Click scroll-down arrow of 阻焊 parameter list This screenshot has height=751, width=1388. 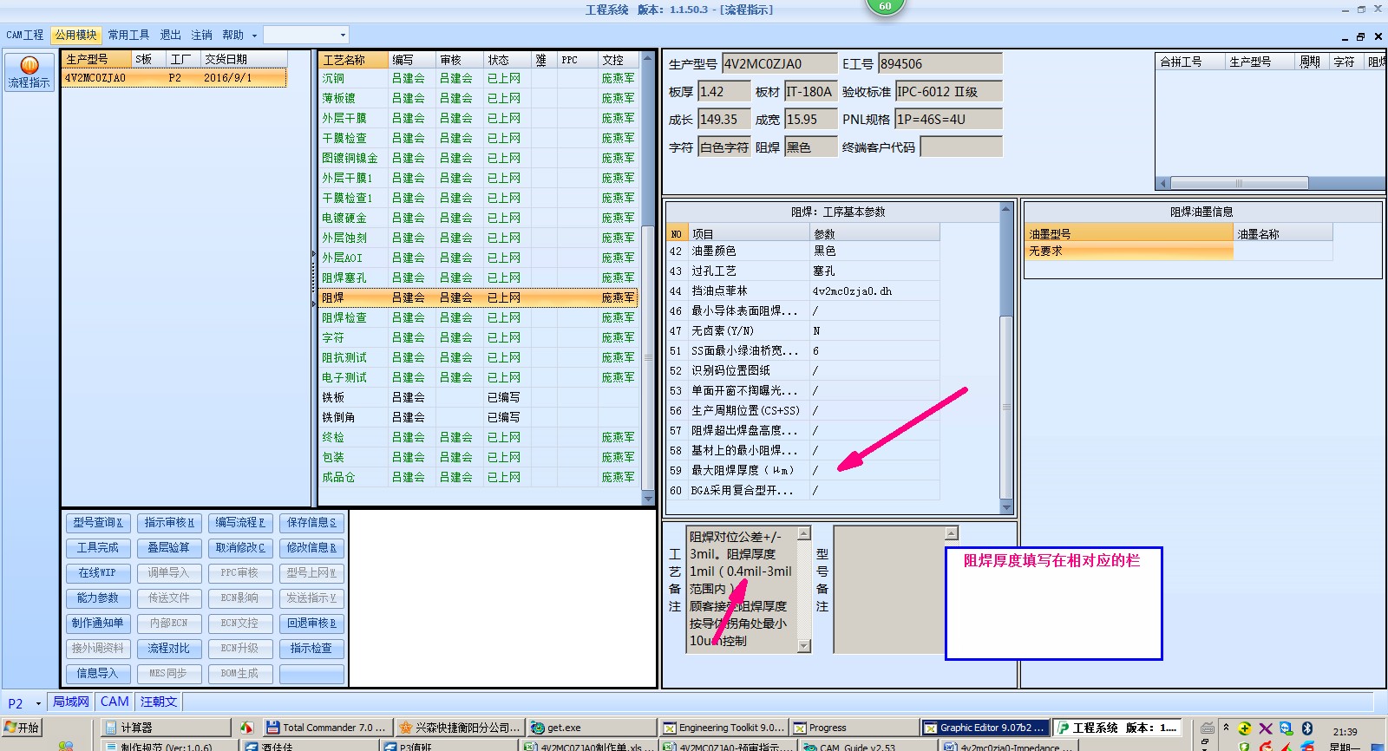[x=1006, y=507]
